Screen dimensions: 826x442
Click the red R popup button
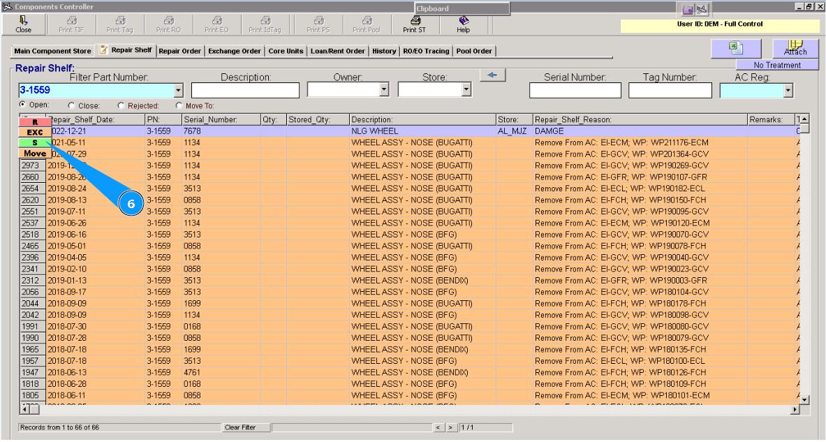point(36,122)
